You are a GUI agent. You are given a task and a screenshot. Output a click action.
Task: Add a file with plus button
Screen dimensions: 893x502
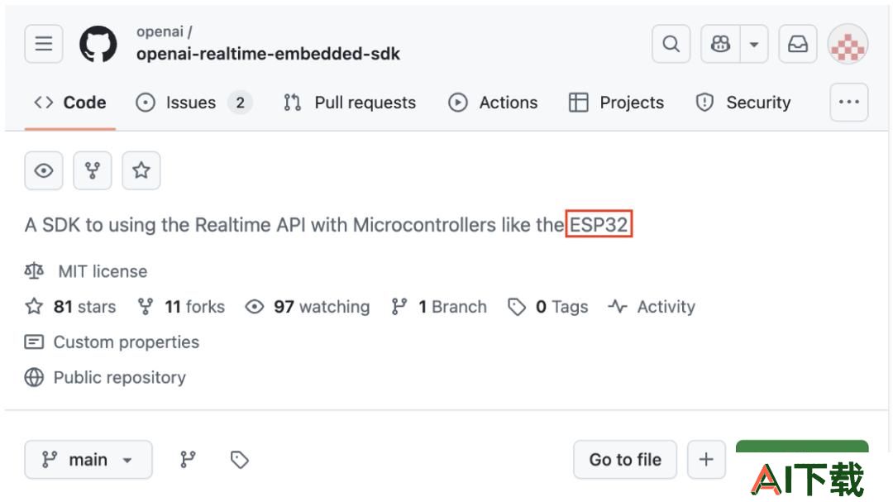(x=706, y=459)
